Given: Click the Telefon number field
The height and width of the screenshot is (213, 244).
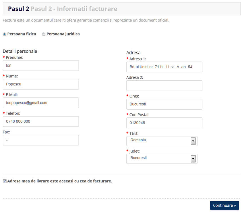Looking at the screenshot, I should click(41, 121).
